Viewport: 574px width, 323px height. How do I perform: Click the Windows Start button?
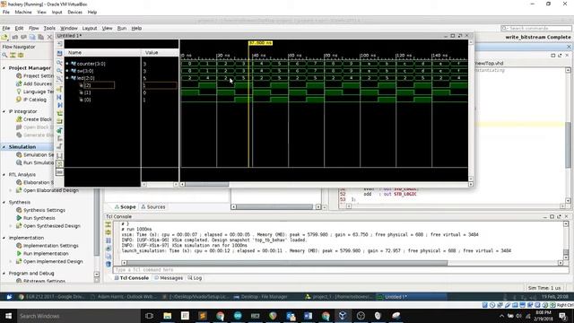pyautogui.click(x=8, y=316)
